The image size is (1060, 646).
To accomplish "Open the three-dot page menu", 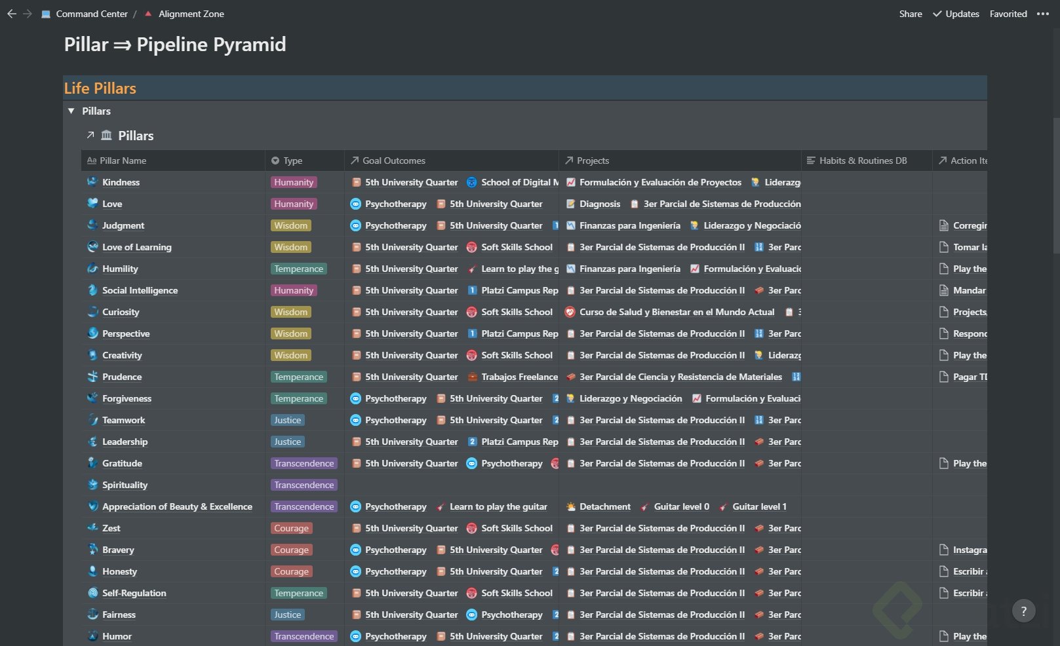I will pyautogui.click(x=1042, y=14).
